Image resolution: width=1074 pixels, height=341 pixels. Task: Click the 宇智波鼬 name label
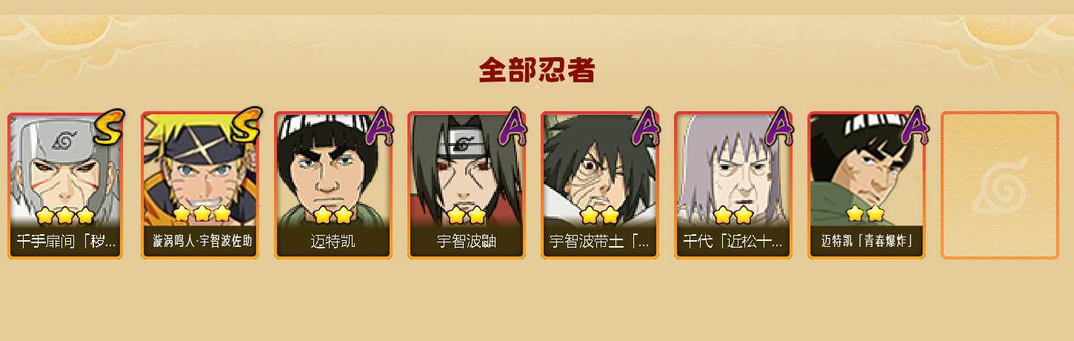tap(466, 242)
